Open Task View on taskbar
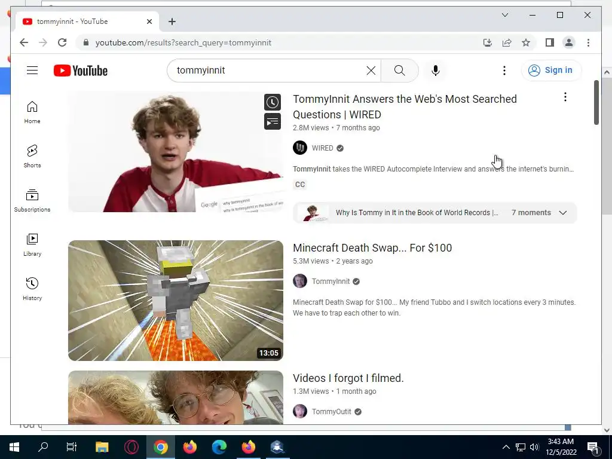 72,447
